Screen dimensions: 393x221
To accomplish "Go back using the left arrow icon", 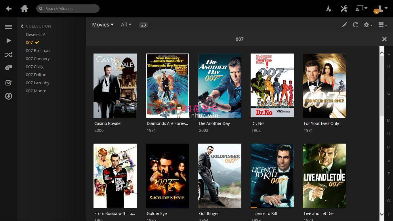I will pos(9,9).
